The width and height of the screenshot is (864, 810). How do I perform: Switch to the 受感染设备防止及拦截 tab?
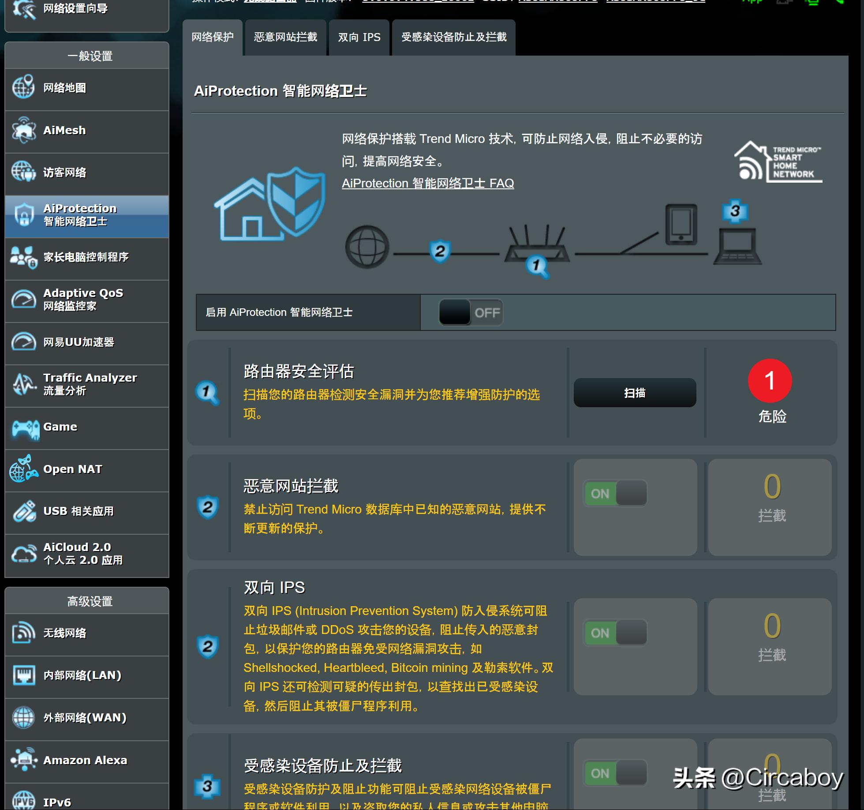(453, 38)
